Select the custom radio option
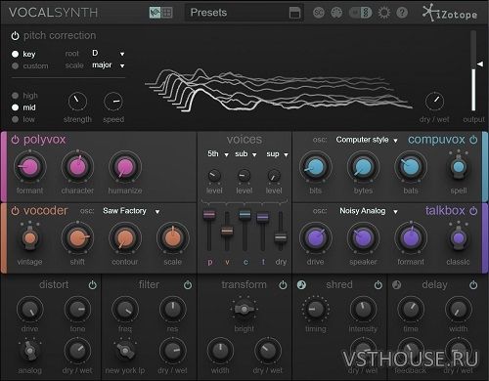Viewport: 489px width, 381px height. 15,65
